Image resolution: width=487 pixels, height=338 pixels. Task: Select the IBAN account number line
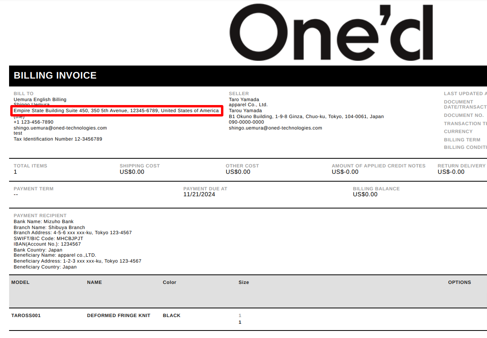coord(47,244)
